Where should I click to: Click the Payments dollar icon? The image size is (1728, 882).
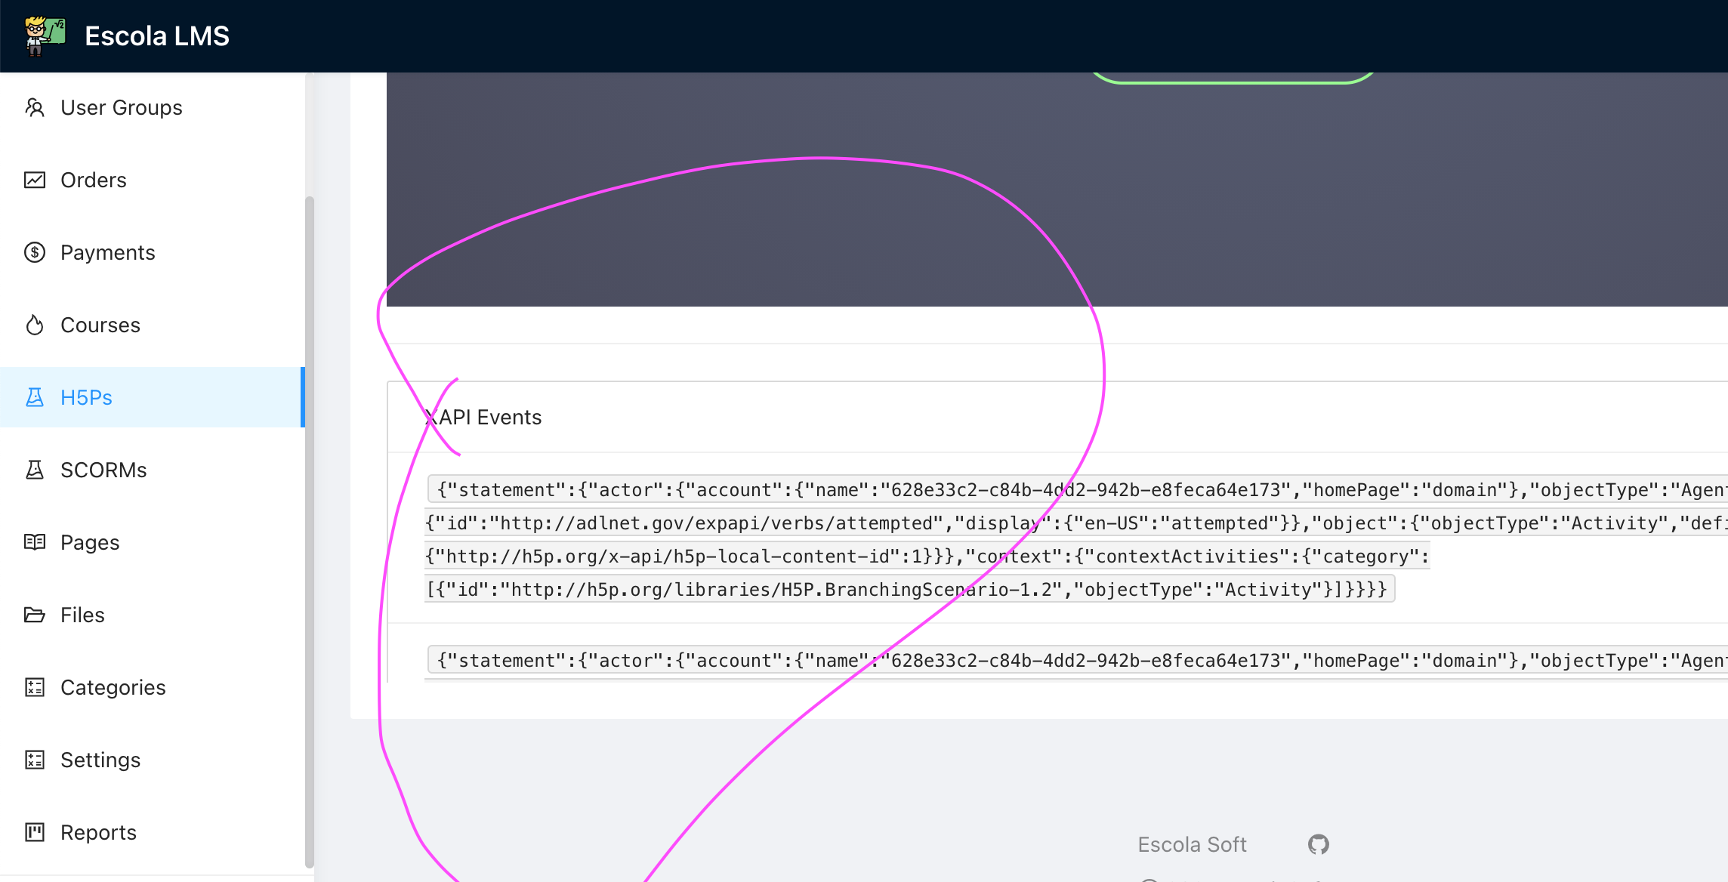pos(35,252)
